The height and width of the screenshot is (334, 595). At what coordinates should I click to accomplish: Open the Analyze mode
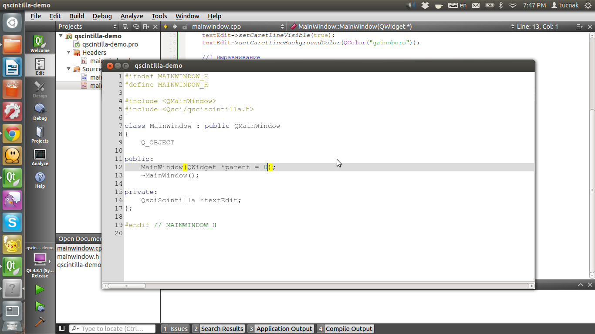point(40,157)
